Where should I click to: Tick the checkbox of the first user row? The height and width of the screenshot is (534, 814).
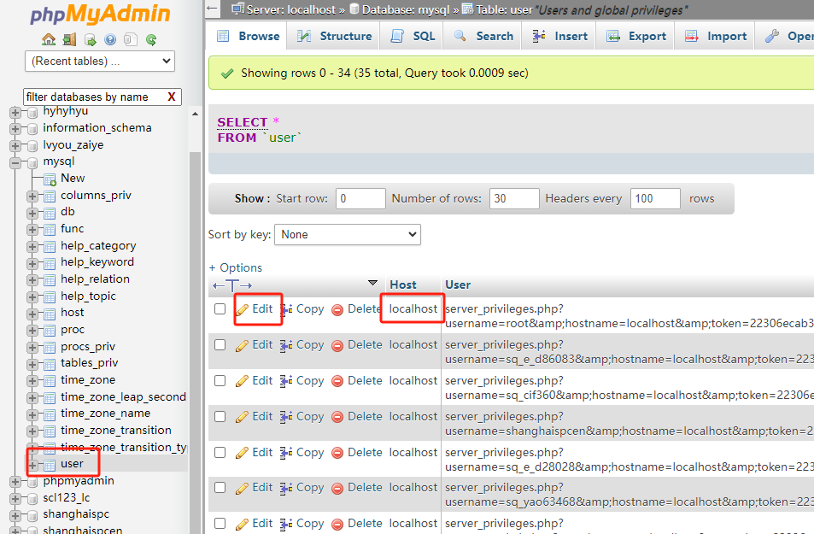(220, 309)
